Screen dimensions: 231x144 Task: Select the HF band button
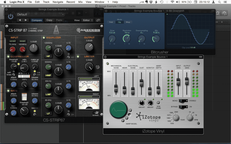point(48,56)
